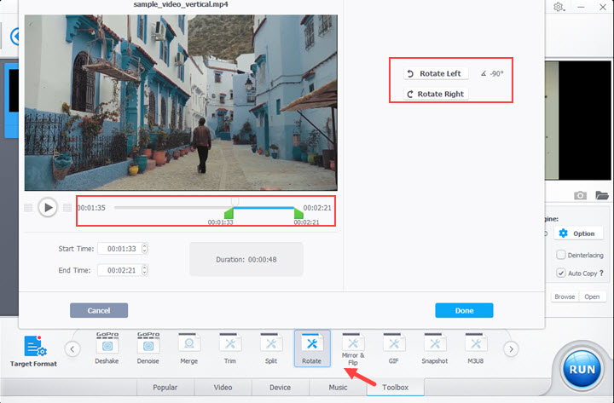Switch to the Device tab
Screen dimensions: 614x403
(x=280, y=388)
